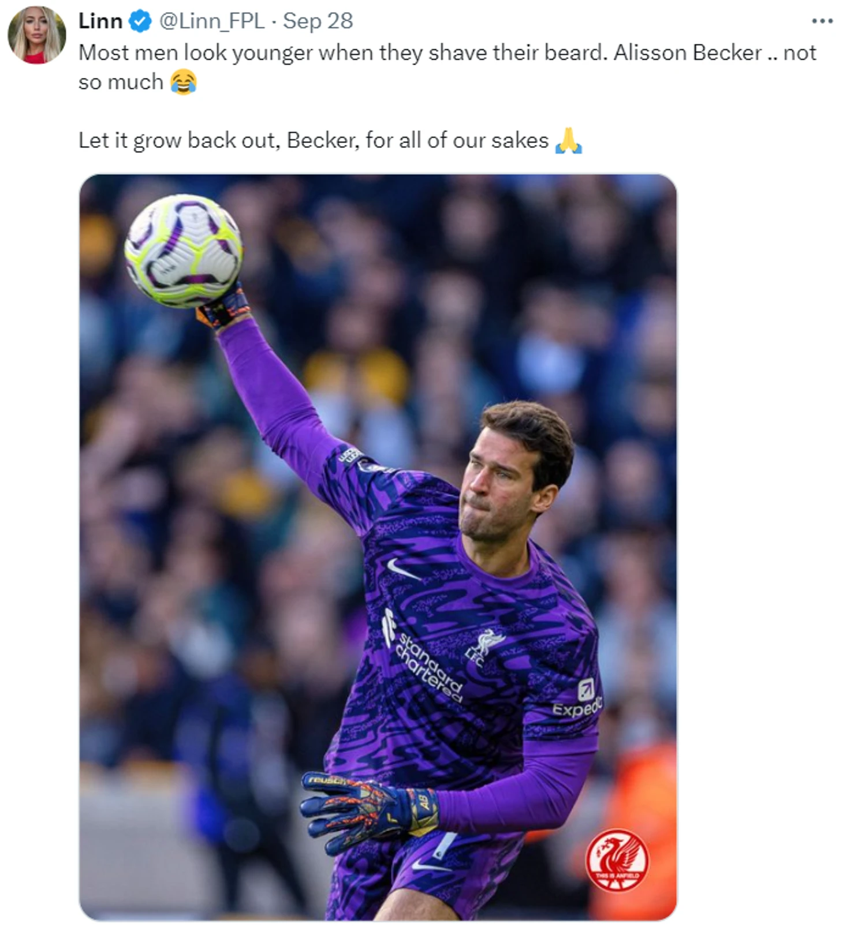Click the praying hands emoji
Viewport: 843px width, 927px height.
pos(569,140)
